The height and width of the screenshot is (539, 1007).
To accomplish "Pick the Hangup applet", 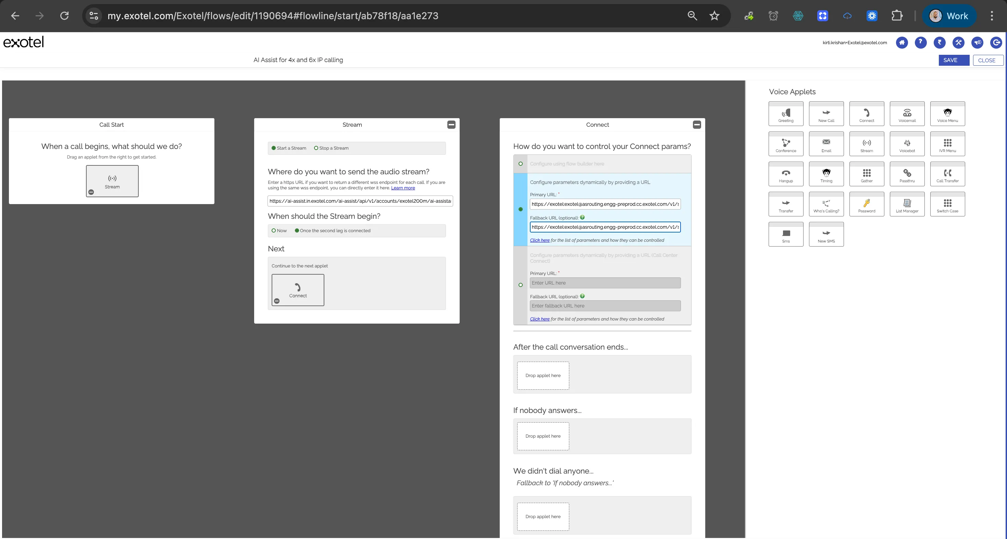I will [x=786, y=174].
